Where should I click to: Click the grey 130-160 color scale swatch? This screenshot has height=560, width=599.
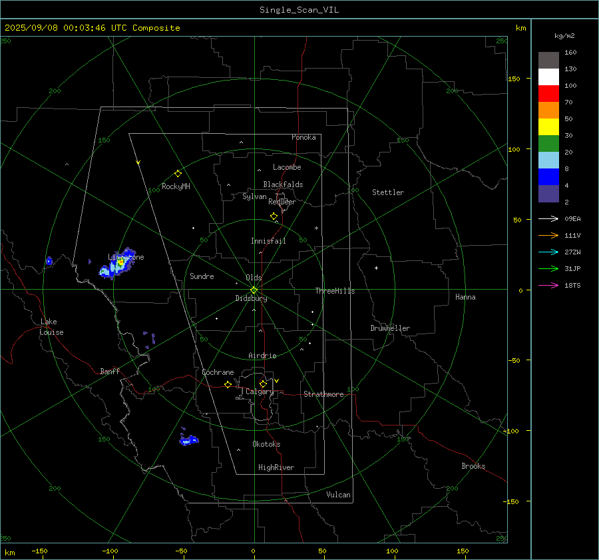coord(548,61)
